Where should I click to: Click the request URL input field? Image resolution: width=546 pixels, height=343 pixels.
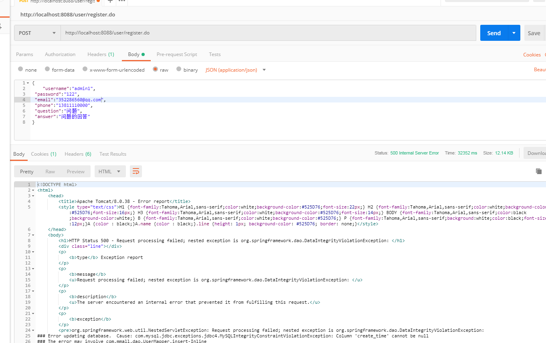click(268, 33)
